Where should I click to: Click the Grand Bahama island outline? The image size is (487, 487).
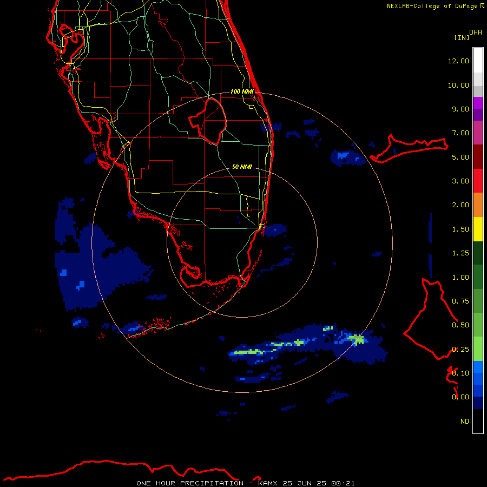(x=409, y=148)
